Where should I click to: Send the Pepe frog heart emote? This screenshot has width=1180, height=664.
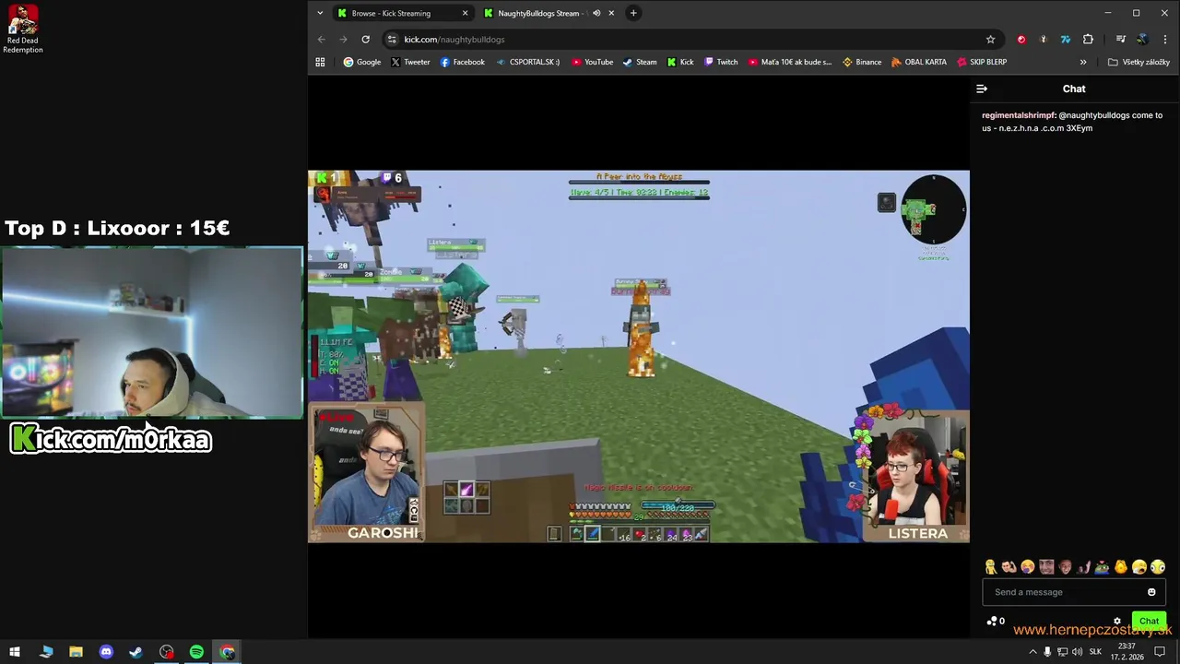pyautogui.click(x=1102, y=567)
